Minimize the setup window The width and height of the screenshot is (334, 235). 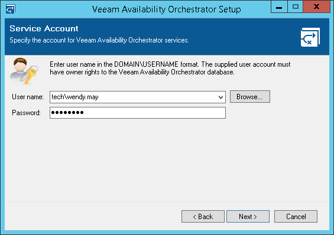click(x=279, y=7)
